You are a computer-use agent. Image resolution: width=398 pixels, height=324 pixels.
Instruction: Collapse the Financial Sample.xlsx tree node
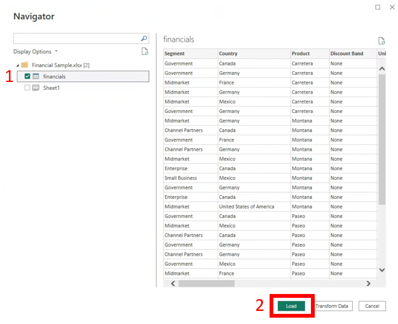pyautogui.click(x=17, y=65)
